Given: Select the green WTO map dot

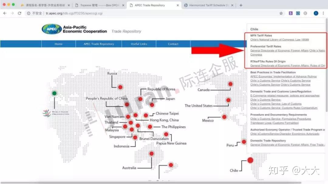Looking at the screenshot, I should [54, 93].
